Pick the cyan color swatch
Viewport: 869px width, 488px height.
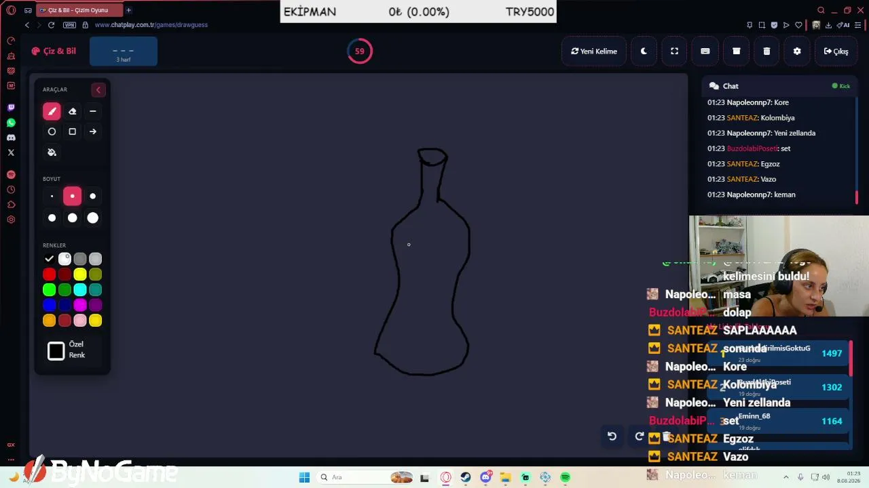click(80, 290)
